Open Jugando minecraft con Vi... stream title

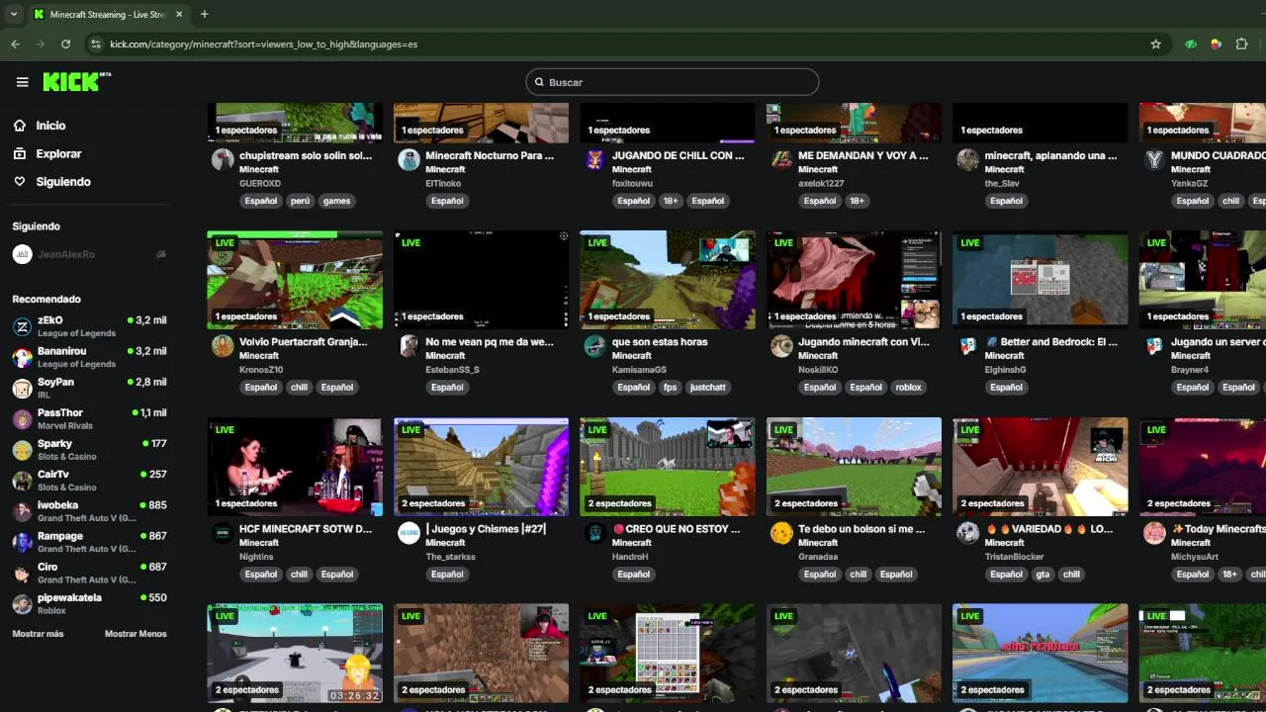click(863, 342)
